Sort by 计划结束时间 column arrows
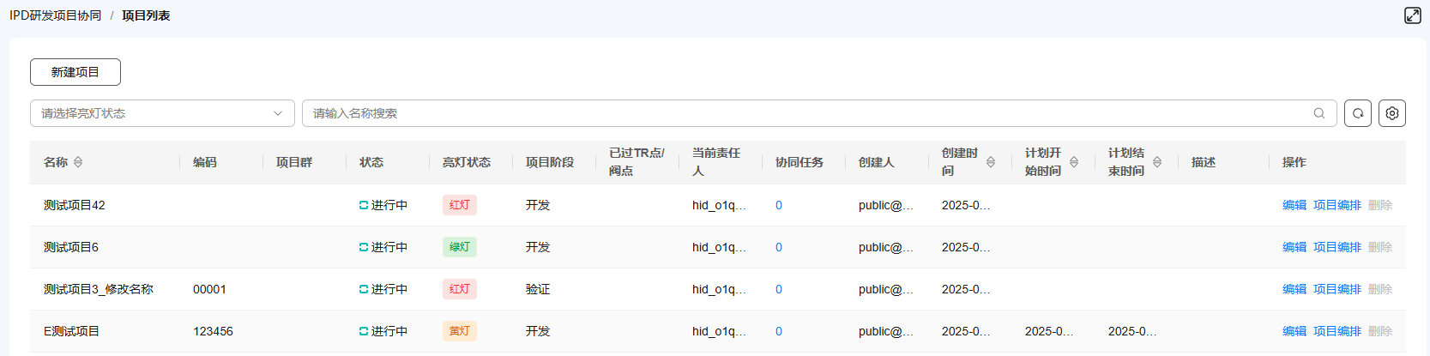The height and width of the screenshot is (356, 1430). click(1157, 162)
